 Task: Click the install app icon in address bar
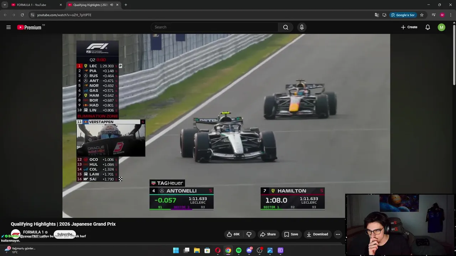click(384, 15)
